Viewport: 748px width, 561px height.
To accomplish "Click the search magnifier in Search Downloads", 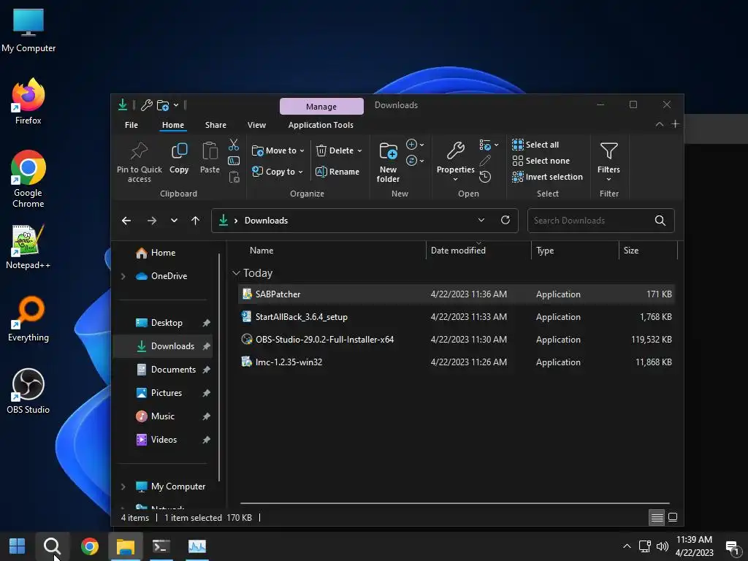I will pos(660,221).
